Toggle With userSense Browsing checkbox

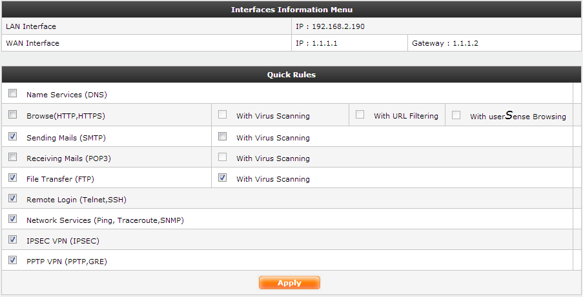coord(456,115)
